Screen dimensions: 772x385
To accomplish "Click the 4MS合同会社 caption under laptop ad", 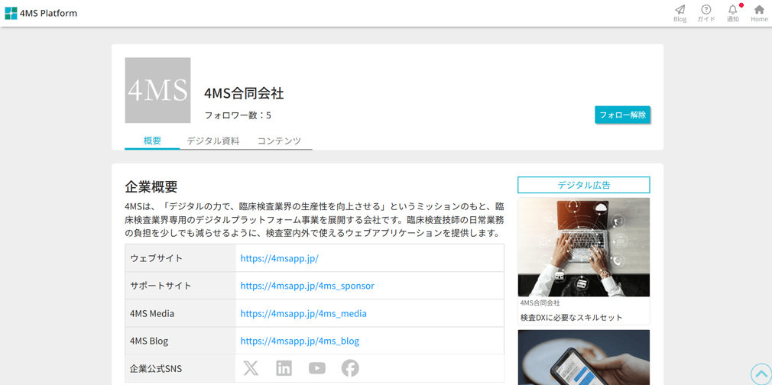I will 540,303.
